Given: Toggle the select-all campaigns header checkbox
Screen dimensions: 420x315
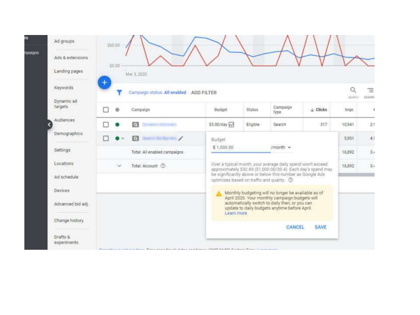Looking at the screenshot, I should [106, 110].
